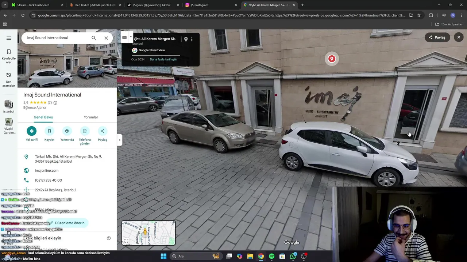
Task: Click the search magnifier in Maps search box
Action: [94, 38]
